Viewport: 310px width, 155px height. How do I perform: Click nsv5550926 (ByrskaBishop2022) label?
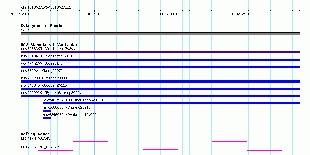pyautogui.click(x=51, y=93)
